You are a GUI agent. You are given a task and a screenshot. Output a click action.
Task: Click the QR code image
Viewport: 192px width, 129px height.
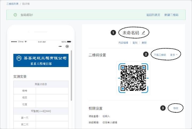133,78
